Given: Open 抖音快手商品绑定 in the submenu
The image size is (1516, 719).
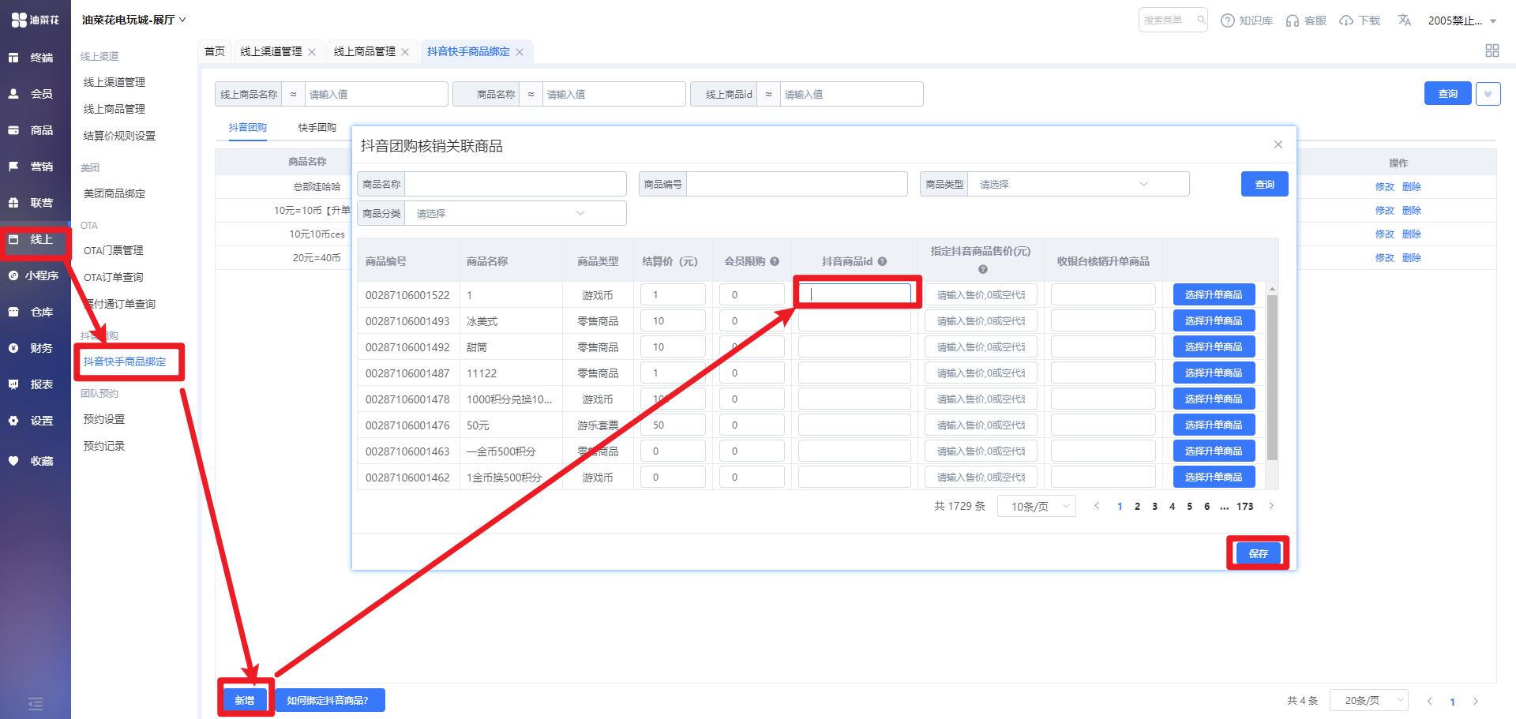Looking at the screenshot, I should tap(125, 361).
